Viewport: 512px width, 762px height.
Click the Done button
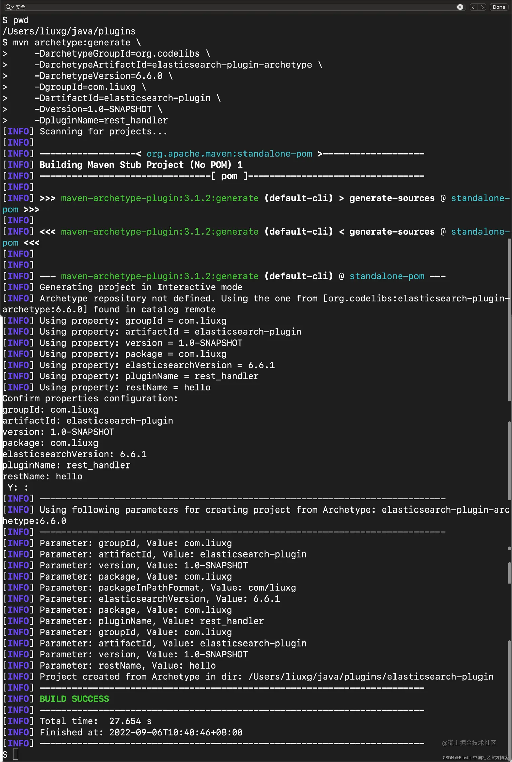coord(499,7)
